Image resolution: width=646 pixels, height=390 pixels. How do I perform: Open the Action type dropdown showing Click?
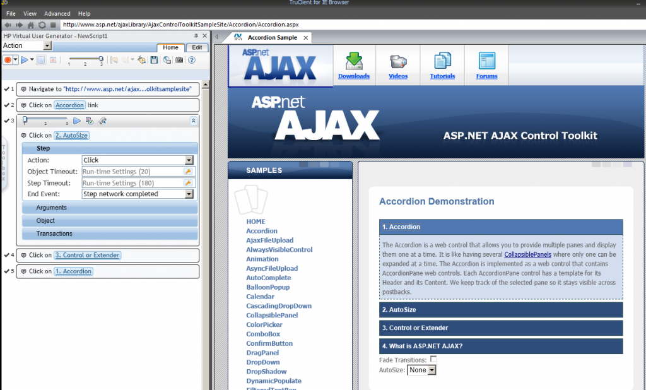click(189, 160)
